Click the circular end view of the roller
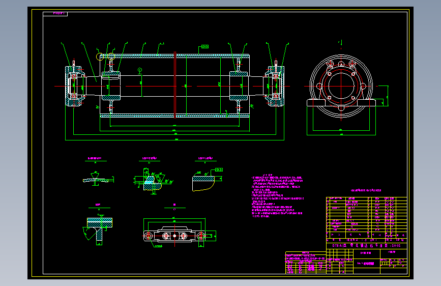 coord(341,86)
